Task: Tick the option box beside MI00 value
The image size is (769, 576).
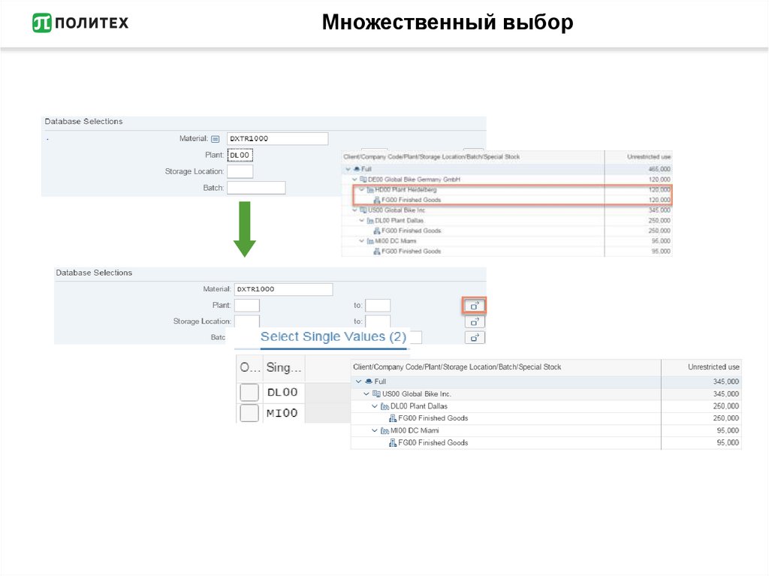Action: click(x=249, y=414)
